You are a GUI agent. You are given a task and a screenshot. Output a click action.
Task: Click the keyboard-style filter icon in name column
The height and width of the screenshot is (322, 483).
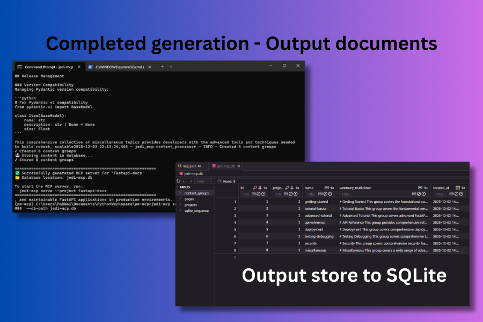point(320,194)
